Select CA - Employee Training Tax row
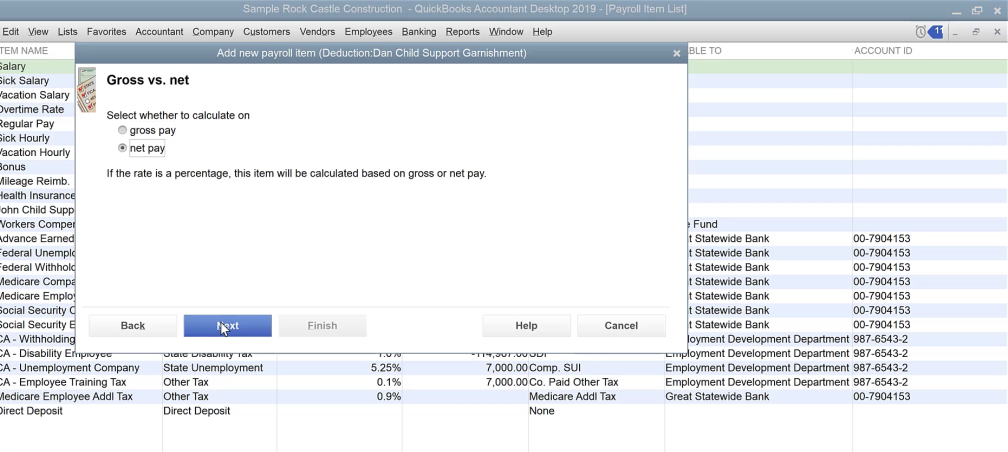 pos(62,382)
